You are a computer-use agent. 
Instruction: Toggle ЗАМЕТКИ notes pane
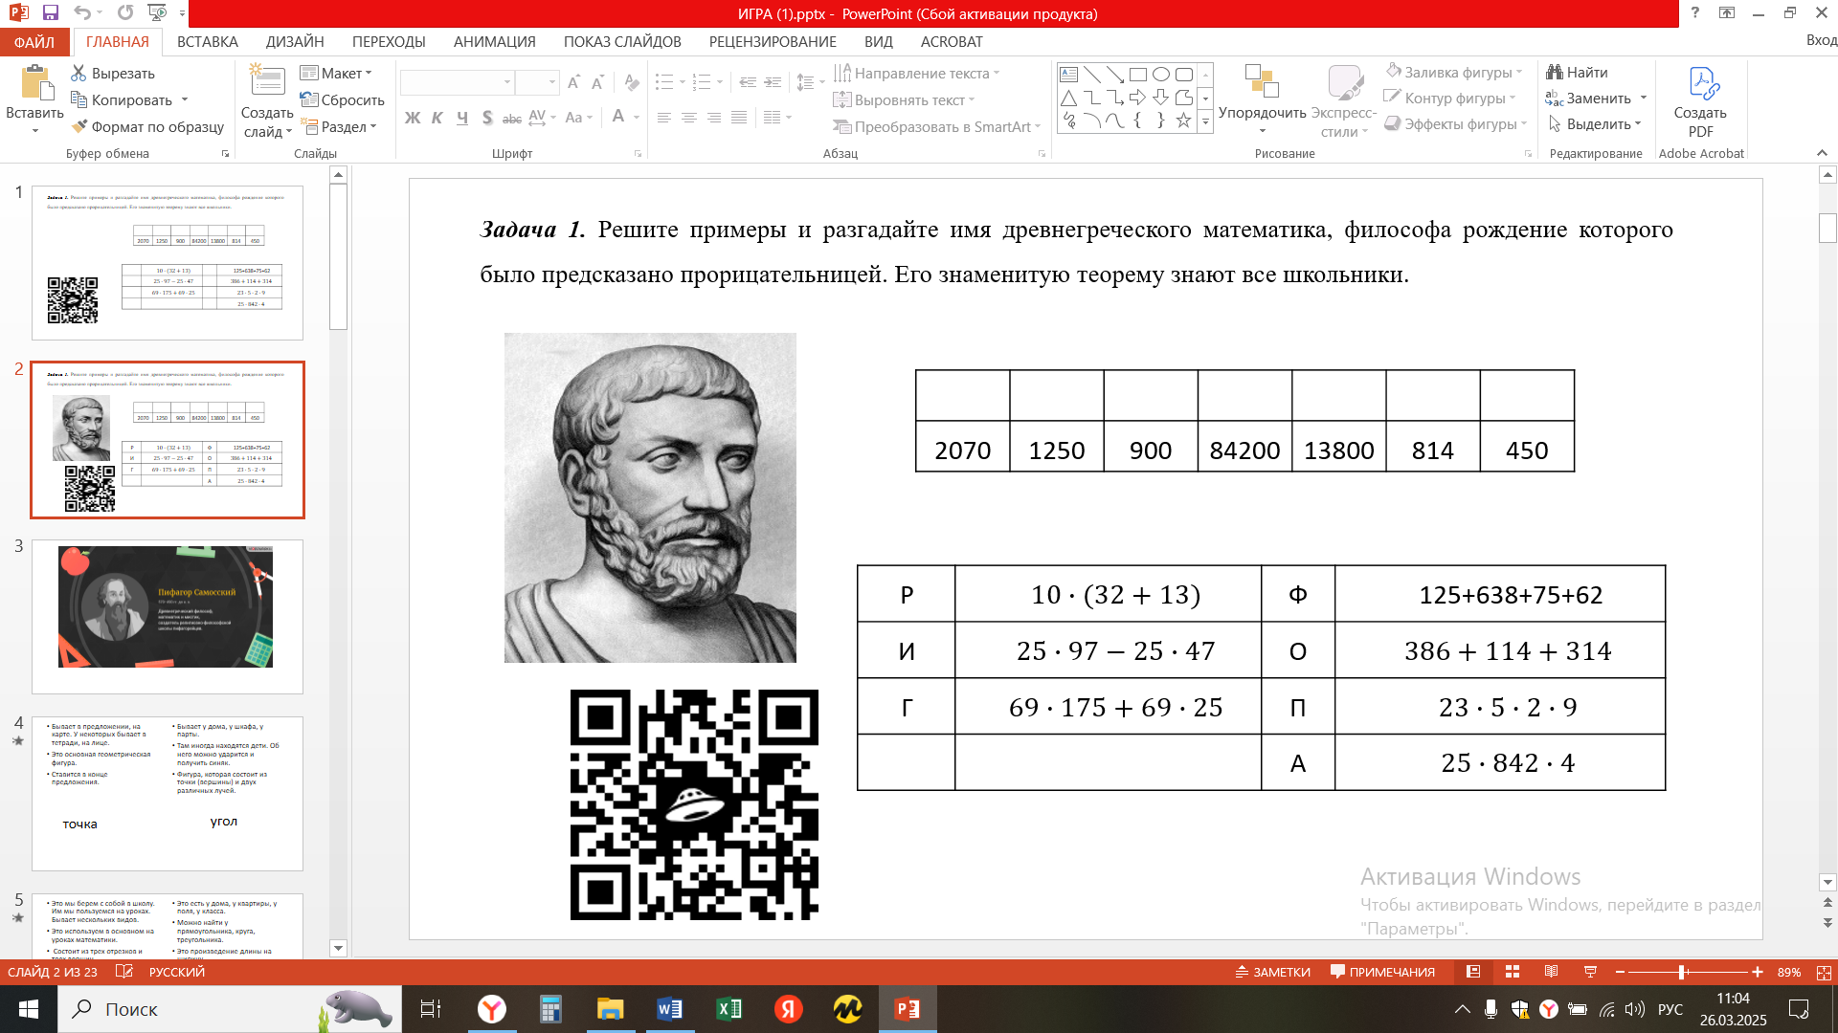pyautogui.click(x=1272, y=972)
